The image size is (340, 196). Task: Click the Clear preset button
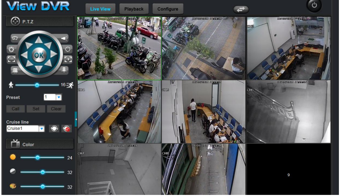click(56, 109)
